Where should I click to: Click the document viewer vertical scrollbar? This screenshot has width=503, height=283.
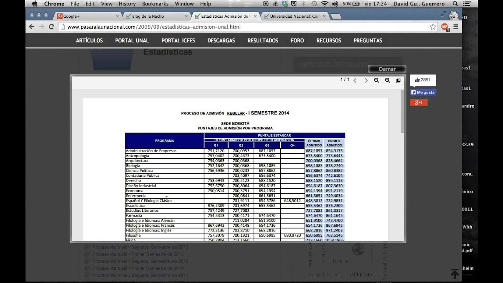402,111
